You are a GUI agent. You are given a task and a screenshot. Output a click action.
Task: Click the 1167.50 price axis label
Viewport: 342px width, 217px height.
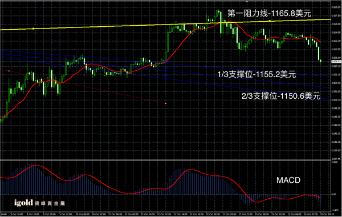tap(336, 15)
